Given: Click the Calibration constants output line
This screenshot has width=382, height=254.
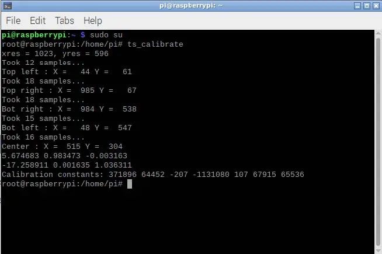Looking at the screenshot, I should coord(153,175).
